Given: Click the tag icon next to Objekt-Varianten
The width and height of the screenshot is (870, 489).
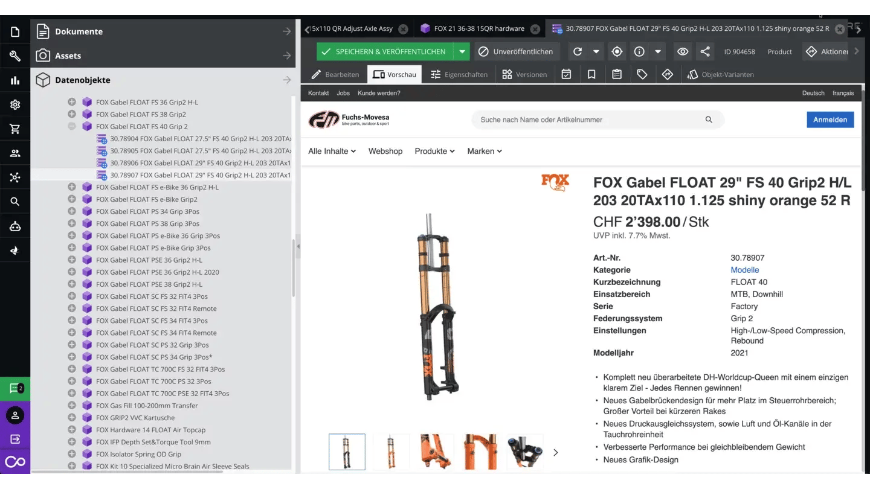Looking at the screenshot, I should [x=643, y=74].
